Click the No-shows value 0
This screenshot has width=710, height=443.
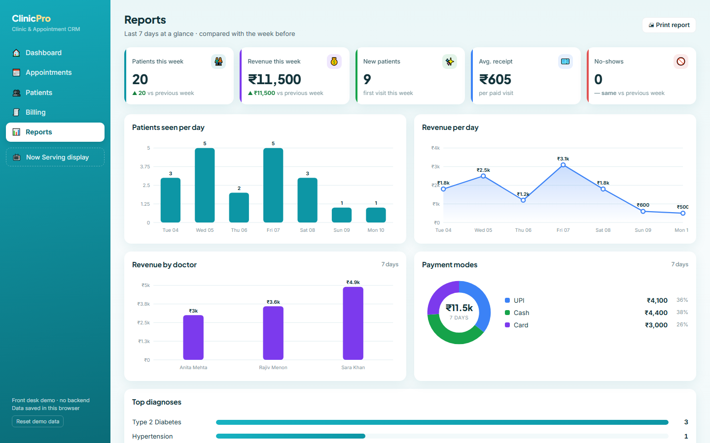pyautogui.click(x=598, y=79)
